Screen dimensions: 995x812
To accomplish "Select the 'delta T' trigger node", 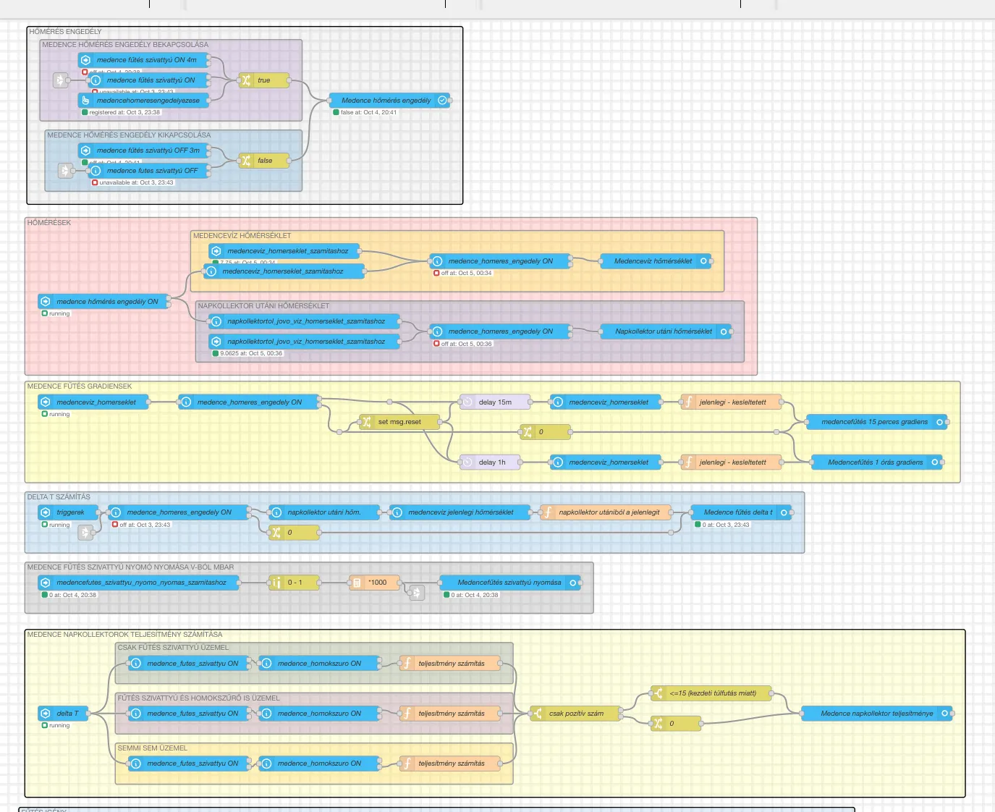I will 63,714.
